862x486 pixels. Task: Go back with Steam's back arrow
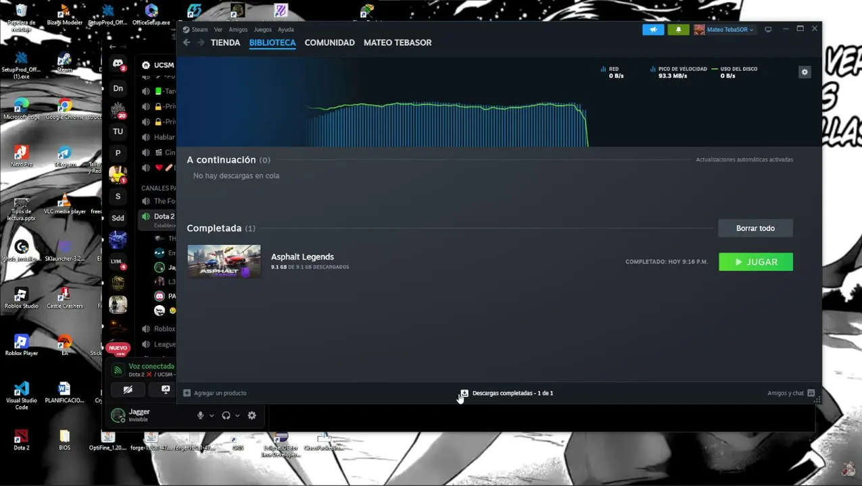click(x=187, y=43)
